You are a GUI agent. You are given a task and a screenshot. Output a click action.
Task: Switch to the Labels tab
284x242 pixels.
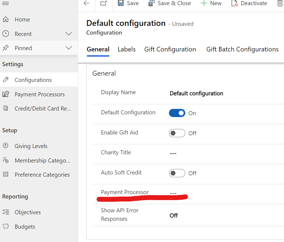click(x=126, y=49)
